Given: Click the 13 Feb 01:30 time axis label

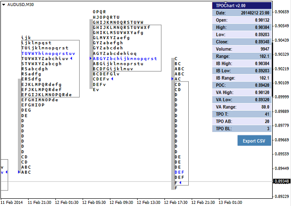Looking at the screenshot, I should click(231, 202).
